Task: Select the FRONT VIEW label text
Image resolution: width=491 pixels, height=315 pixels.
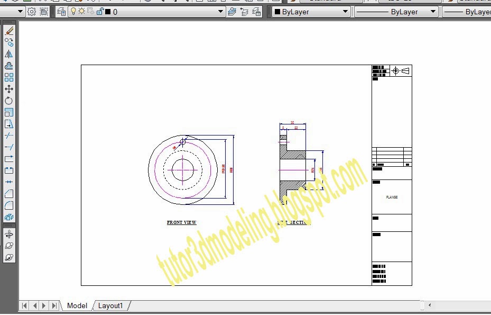Action: (181, 222)
